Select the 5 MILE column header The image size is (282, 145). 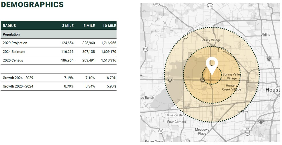point(89,26)
